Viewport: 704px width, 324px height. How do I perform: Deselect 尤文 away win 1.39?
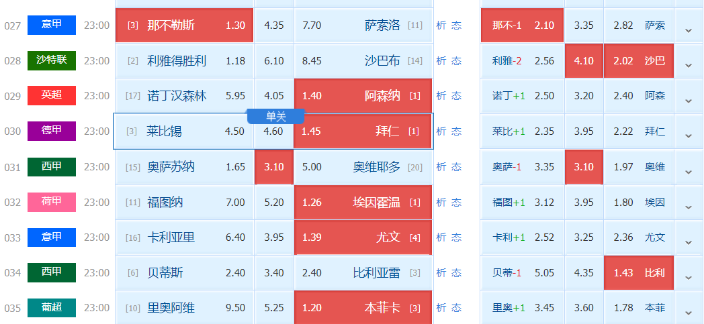[363, 237]
